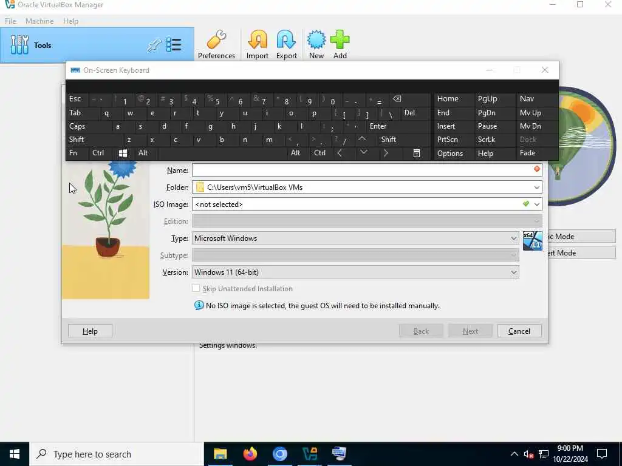Click the Import appliance icon
This screenshot has height=466, width=622.
click(x=258, y=44)
